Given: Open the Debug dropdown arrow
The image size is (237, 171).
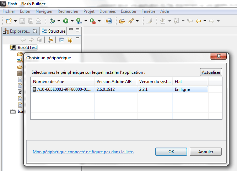Looking at the screenshot, I should tap(59, 21).
